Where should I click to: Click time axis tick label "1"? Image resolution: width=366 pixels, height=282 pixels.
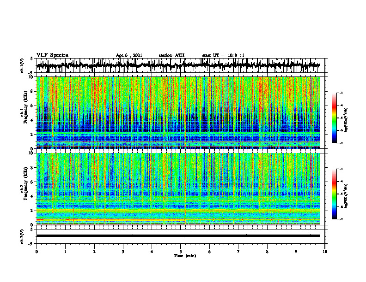65,252
